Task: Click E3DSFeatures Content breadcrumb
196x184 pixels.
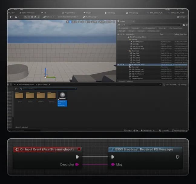Action: coord(27,85)
